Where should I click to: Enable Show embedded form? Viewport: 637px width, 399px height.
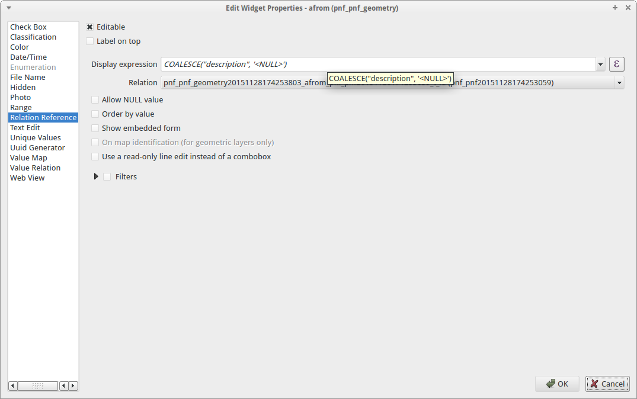(x=95, y=128)
